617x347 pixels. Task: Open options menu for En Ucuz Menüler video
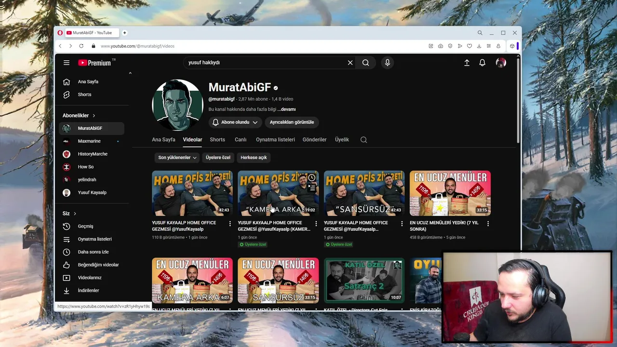coord(488,224)
